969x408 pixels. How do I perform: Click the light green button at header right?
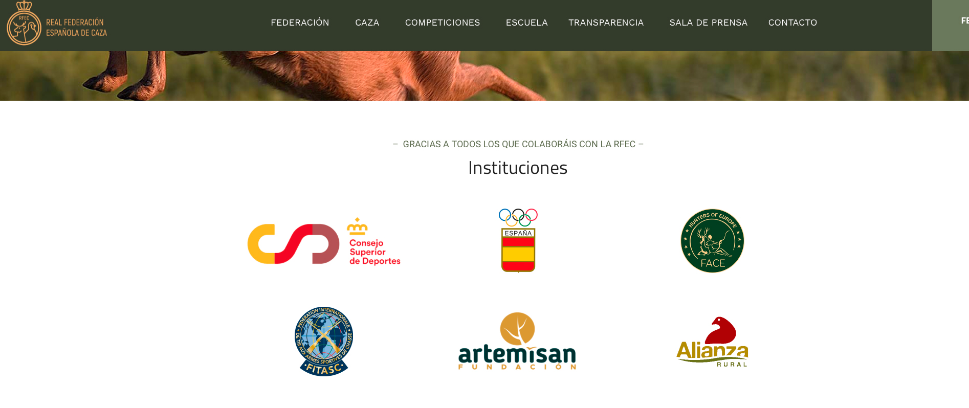pos(951,26)
